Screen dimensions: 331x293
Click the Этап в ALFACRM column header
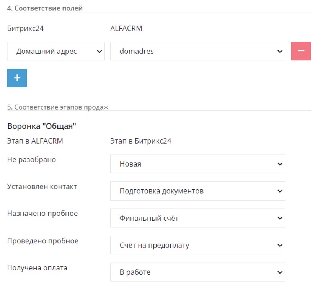click(35, 141)
